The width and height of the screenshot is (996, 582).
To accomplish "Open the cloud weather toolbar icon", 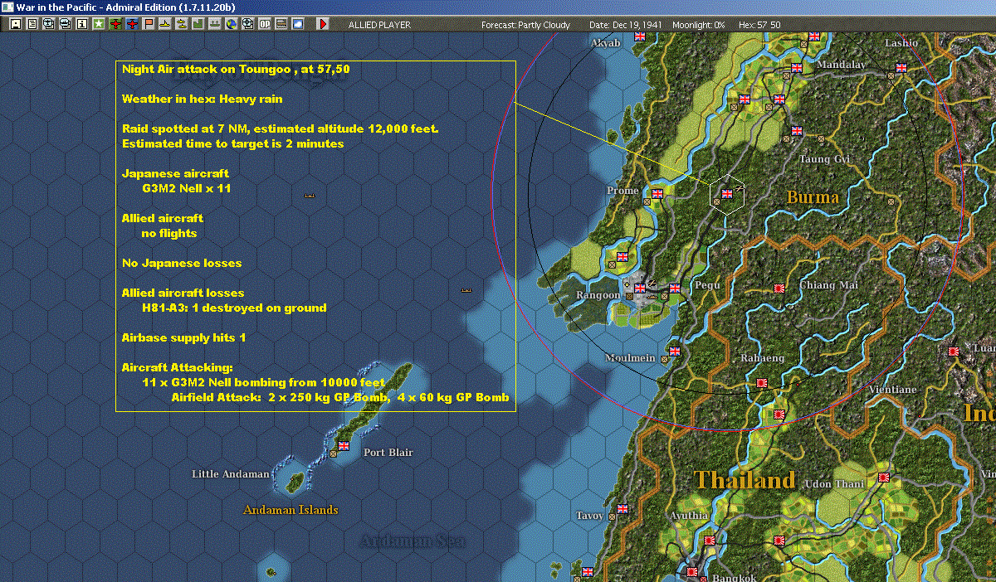I will coord(297,24).
